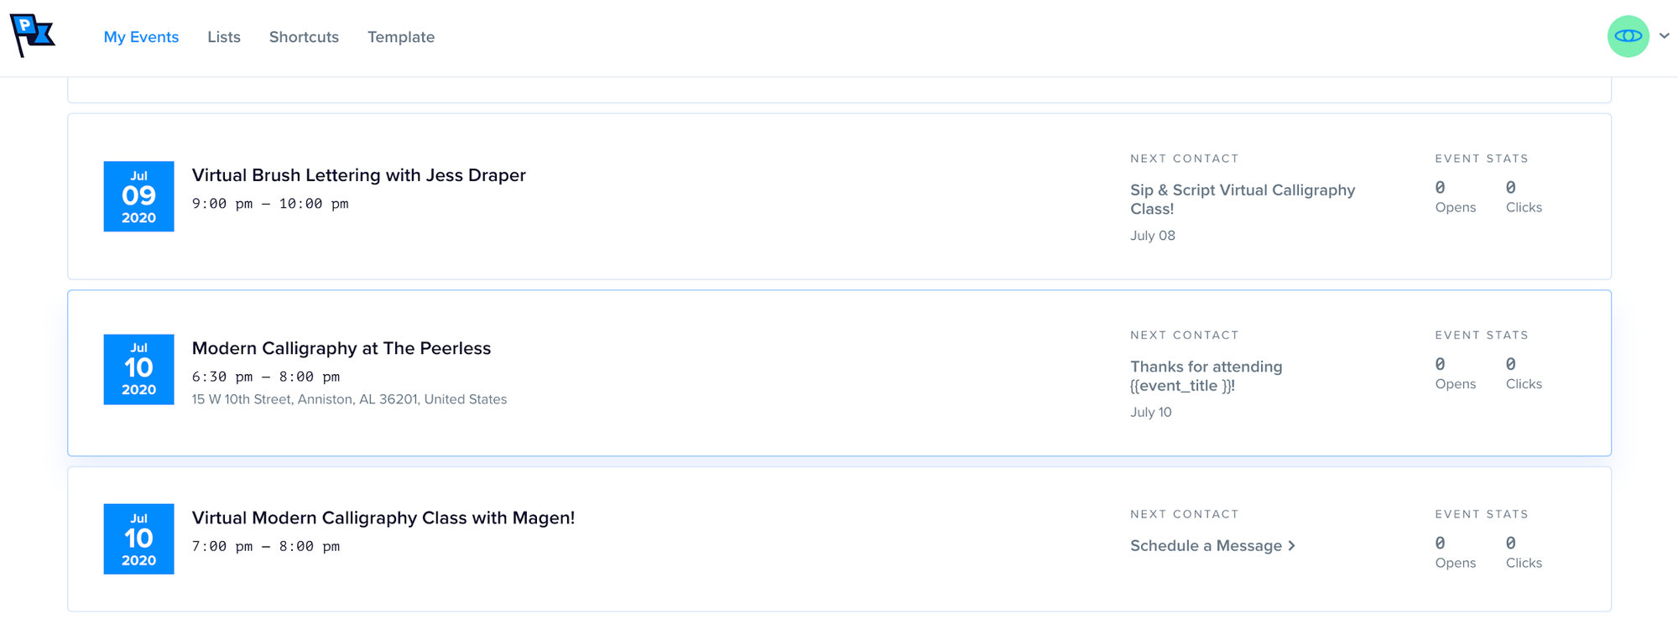Click the Virtual Modern Calligraphy date badge
The width and height of the screenshot is (1678, 619).
click(138, 538)
